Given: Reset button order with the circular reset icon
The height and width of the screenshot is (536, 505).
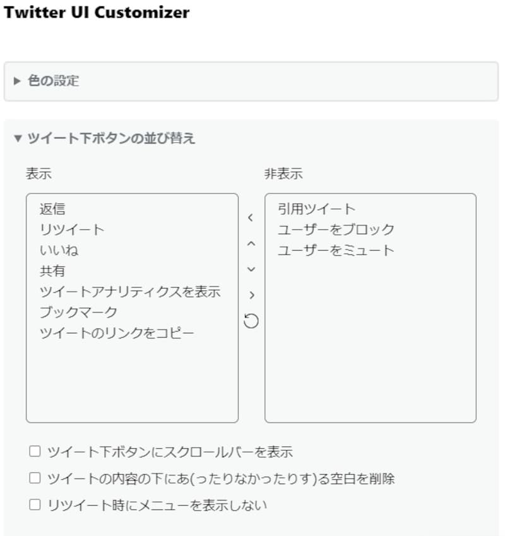Looking at the screenshot, I should [251, 321].
